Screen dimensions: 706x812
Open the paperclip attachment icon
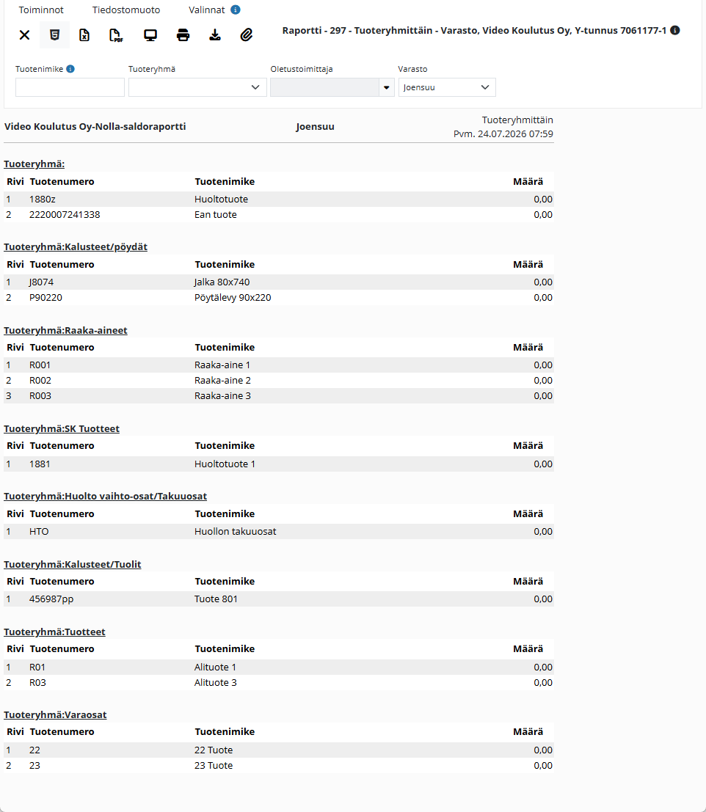(247, 35)
